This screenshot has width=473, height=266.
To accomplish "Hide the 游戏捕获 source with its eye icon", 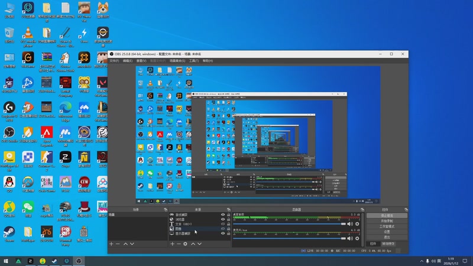I will [223, 215].
